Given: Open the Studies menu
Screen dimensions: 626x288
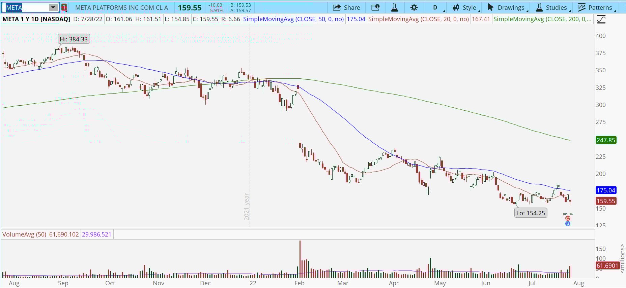Looking at the screenshot, I should tap(553, 7).
